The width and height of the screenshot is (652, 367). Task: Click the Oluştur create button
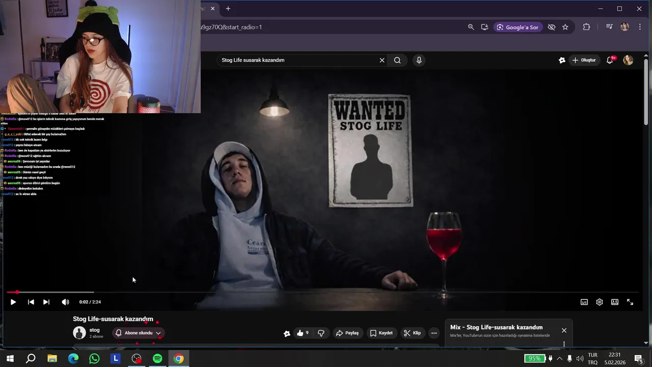(584, 60)
